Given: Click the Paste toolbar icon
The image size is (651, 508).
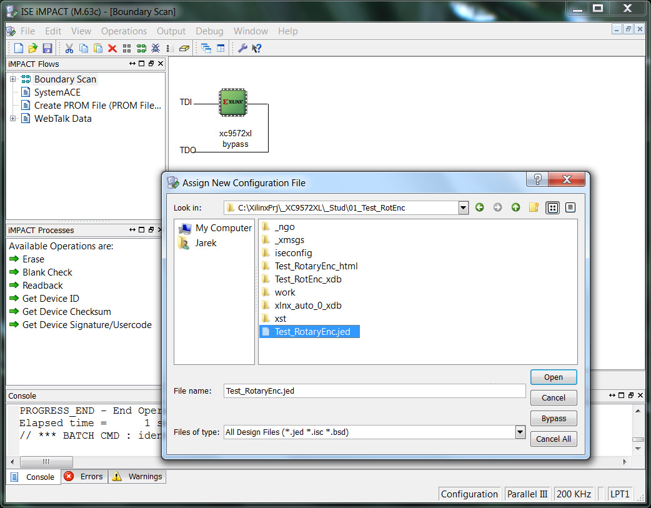Looking at the screenshot, I should (x=98, y=48).
